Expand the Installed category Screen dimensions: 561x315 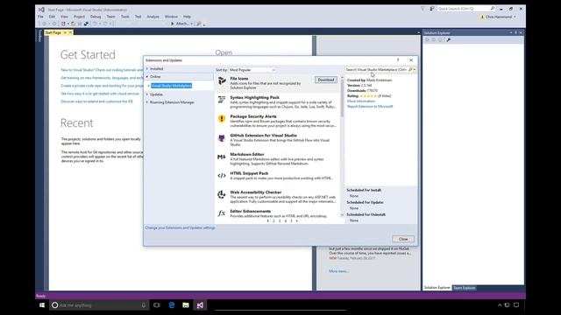147,68
